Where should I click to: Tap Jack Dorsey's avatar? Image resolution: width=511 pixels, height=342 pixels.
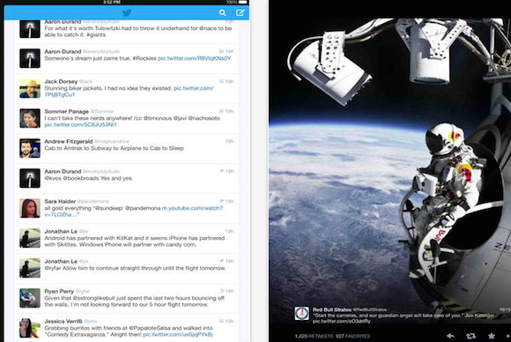[x=30, y=88]
